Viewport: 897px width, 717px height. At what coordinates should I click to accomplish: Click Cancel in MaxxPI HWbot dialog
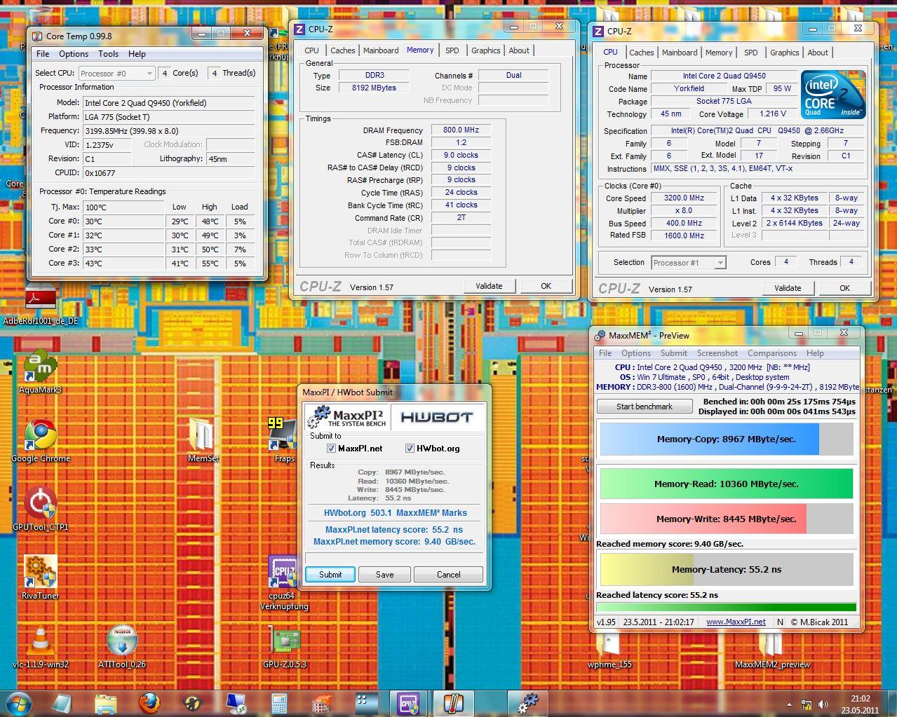tap(448, 574)
